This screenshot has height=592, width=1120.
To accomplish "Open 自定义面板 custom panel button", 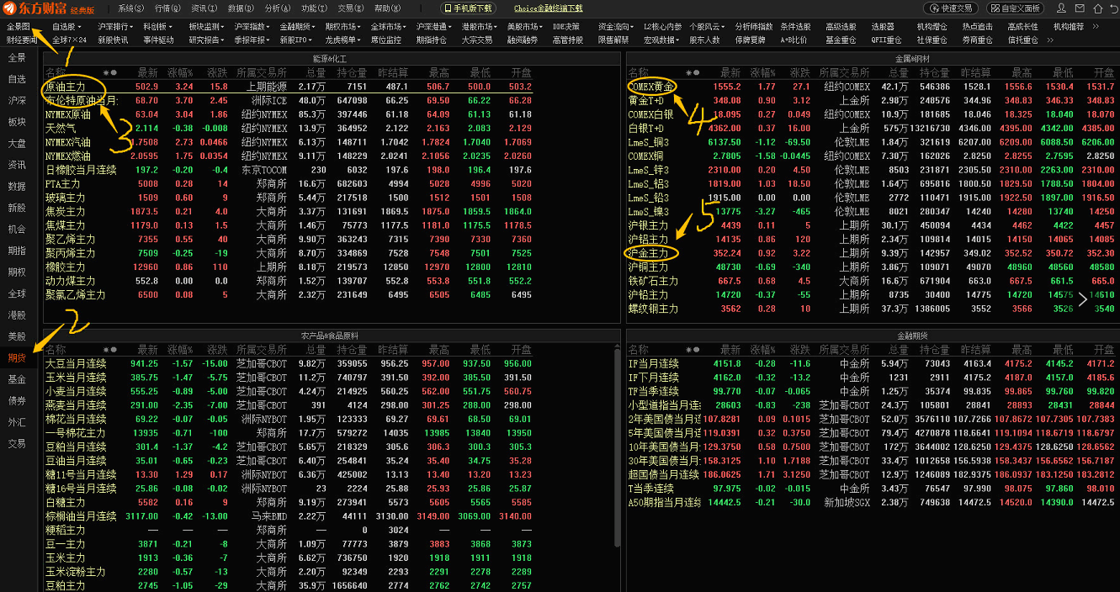I will coord(1014,8).
